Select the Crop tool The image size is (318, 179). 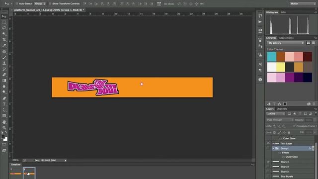[4, 40]
